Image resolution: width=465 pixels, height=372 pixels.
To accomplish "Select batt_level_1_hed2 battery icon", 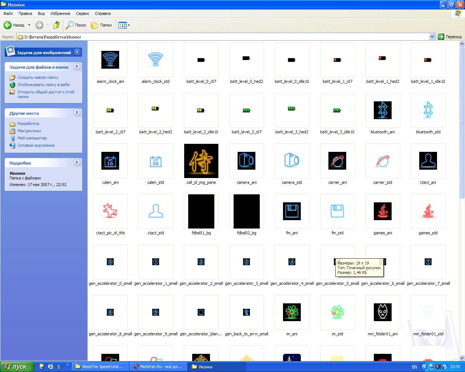I will click(383, 60).
